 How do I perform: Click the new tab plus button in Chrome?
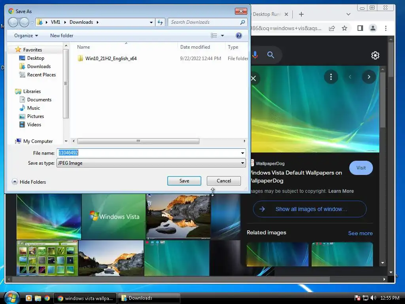[301, 14]
